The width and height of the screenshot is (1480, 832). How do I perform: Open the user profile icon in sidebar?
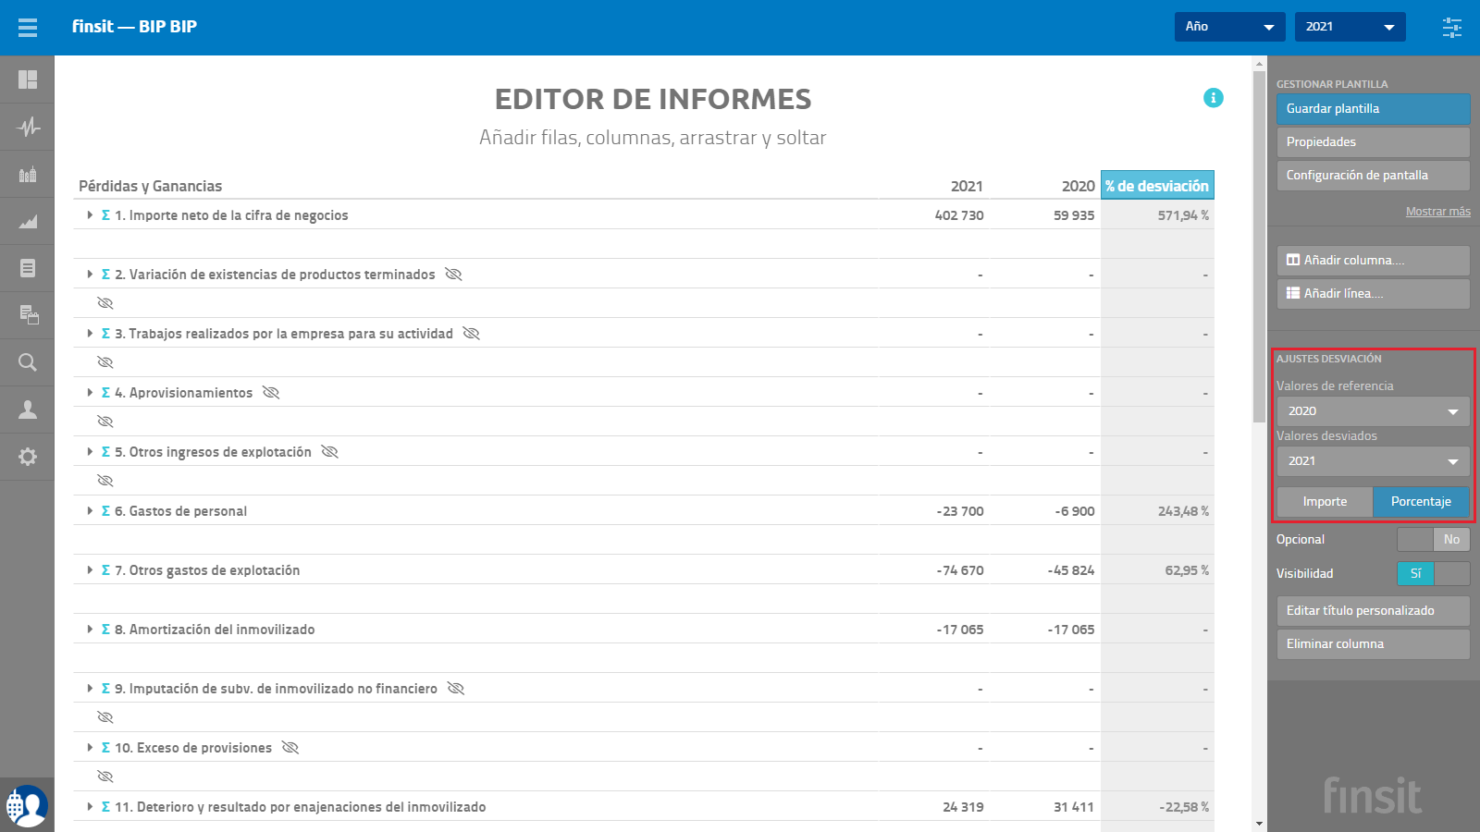coord(28,410)
